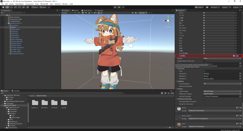The height and width of the screenshot is (131, 243).
Task: Open custom editor tools icon
Action: click(28, 7)
